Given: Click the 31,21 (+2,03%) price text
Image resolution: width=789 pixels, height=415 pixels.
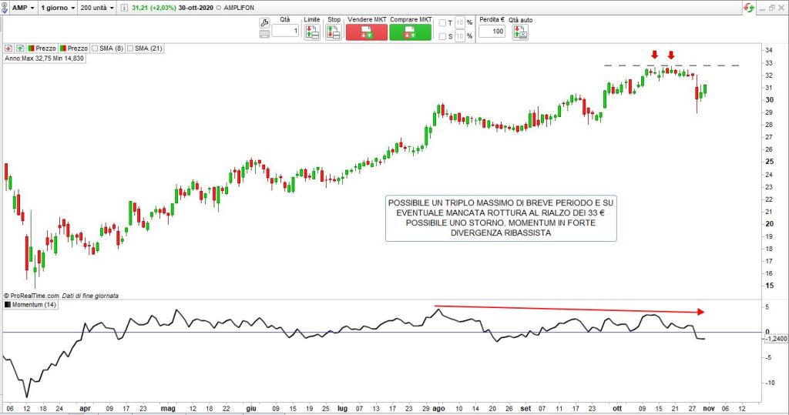Looking at the screenshot, I should click(x=154, y=8).
